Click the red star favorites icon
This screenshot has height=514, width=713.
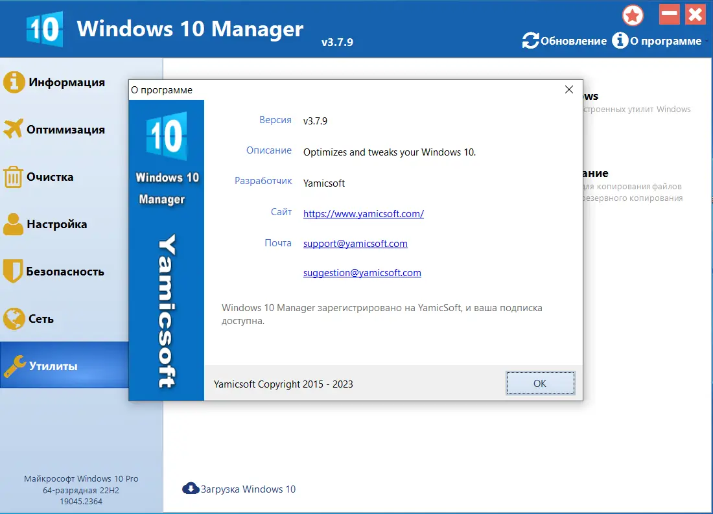[x=633, y=14]
